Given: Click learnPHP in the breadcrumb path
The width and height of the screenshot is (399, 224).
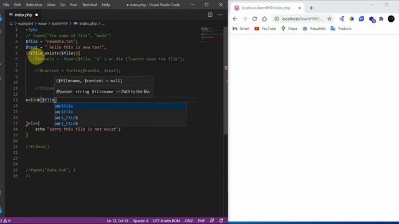Looking at the screenshot, I should coord(60,24).
